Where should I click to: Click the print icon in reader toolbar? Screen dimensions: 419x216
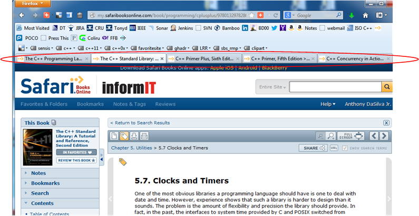[x=145, y=136]
